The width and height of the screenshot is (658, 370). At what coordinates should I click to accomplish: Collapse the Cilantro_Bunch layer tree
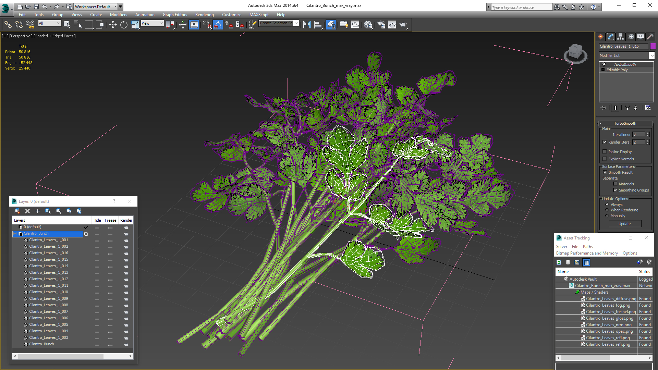click(x=15, y=234)
